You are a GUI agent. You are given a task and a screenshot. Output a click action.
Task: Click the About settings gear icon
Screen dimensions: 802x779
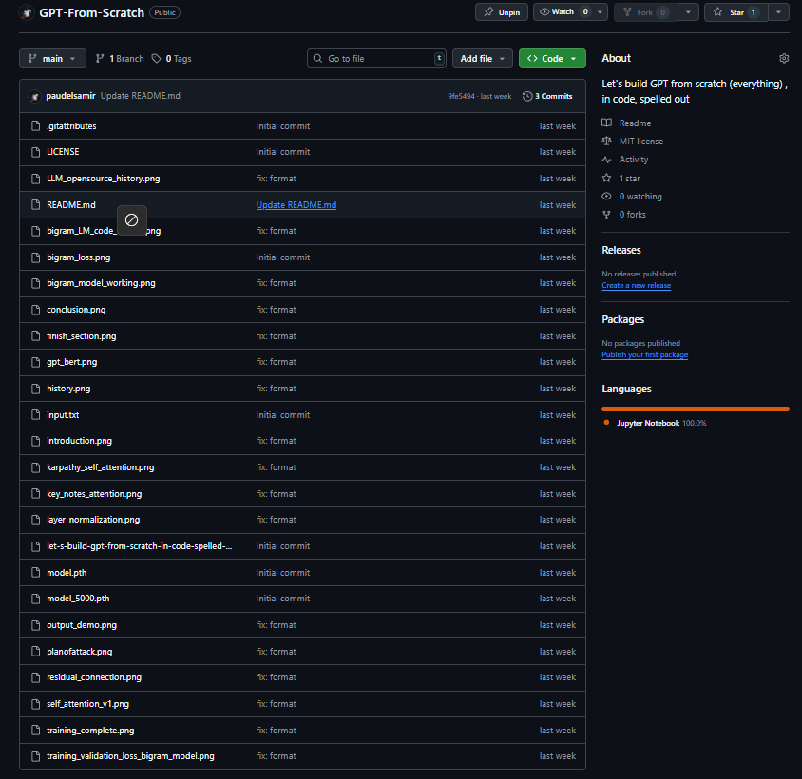point(783,59)
